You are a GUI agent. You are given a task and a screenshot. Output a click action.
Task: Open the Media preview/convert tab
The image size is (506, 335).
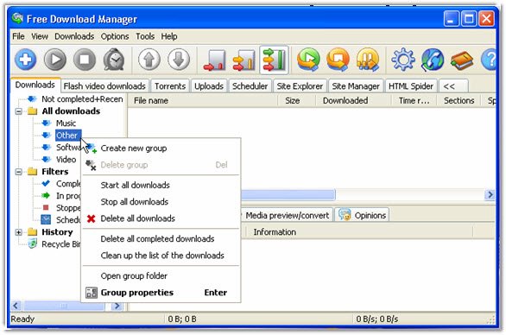(x=287, y=215)
